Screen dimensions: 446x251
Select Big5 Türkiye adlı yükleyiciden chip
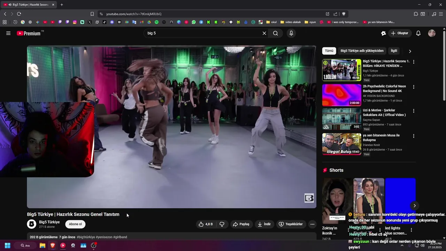click(x=362, y=51)
